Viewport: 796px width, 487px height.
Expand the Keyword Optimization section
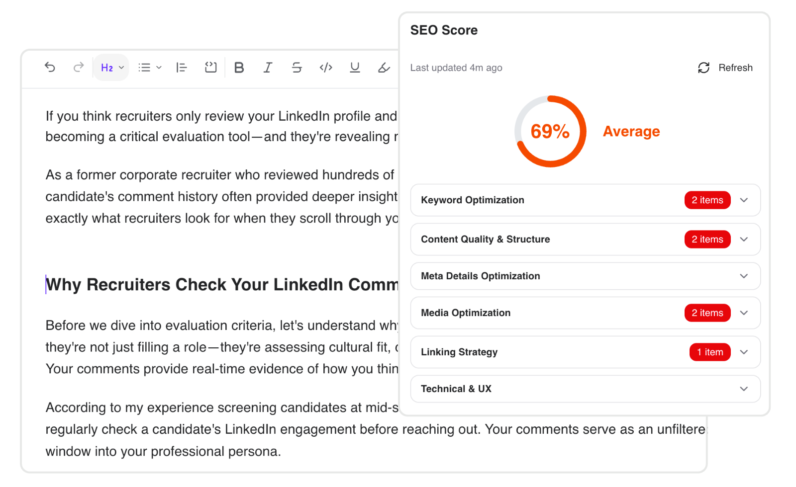(744, 200)
